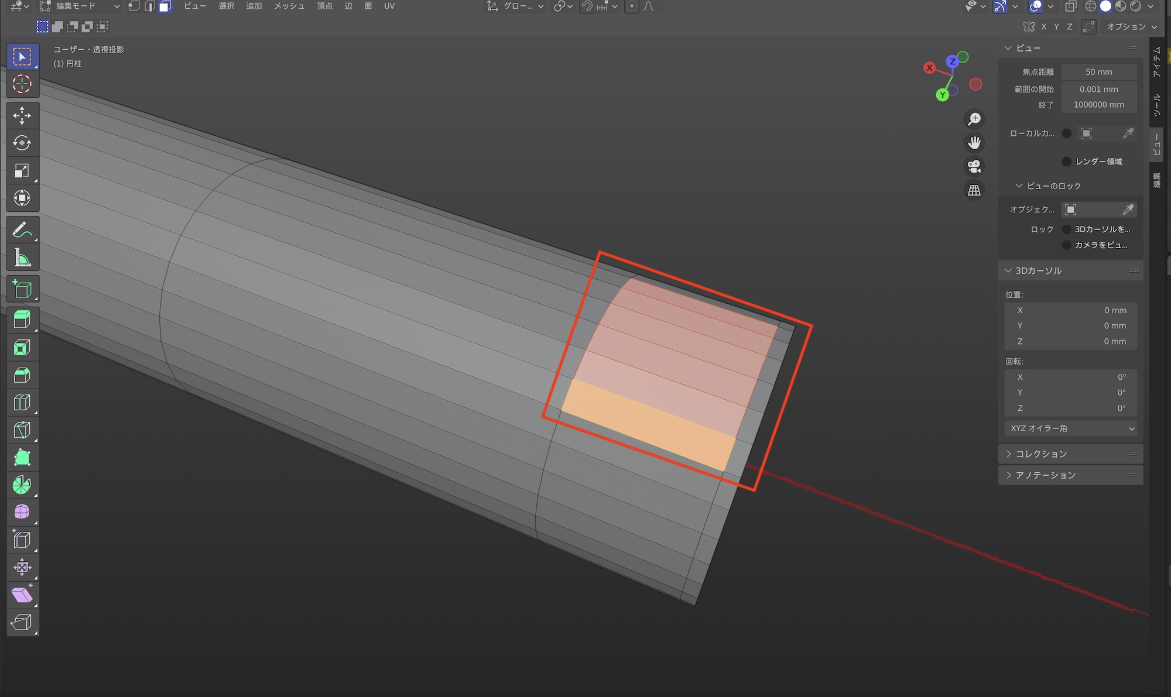This screenshot has height=697, width=1171.
Task: Open the メッシュ menu
Action: (289, 6)
